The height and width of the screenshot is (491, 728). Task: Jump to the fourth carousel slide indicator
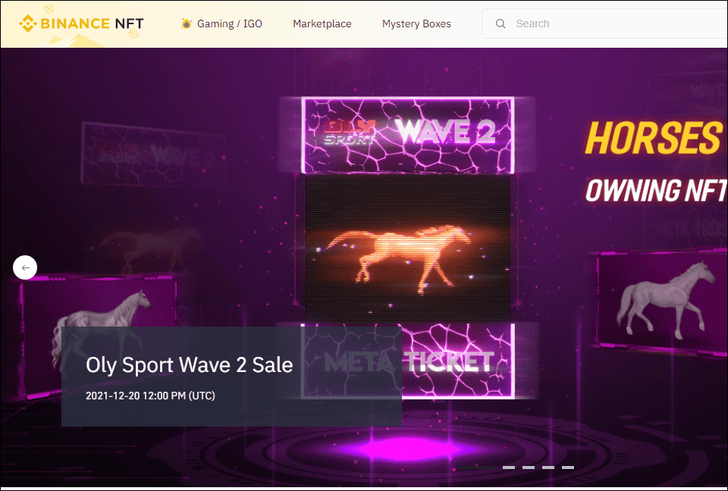pyautogui.click(x=548, y=468)
